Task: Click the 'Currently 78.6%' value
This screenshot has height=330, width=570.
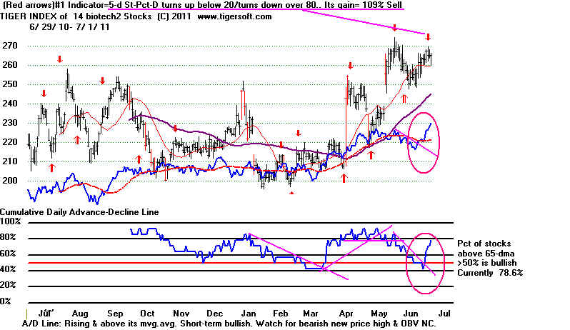Action: point(490,273)
